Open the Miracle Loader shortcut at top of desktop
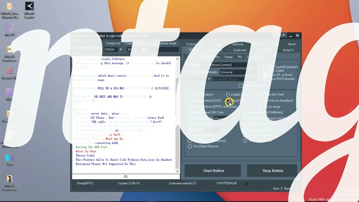 [x=29, y=10]
